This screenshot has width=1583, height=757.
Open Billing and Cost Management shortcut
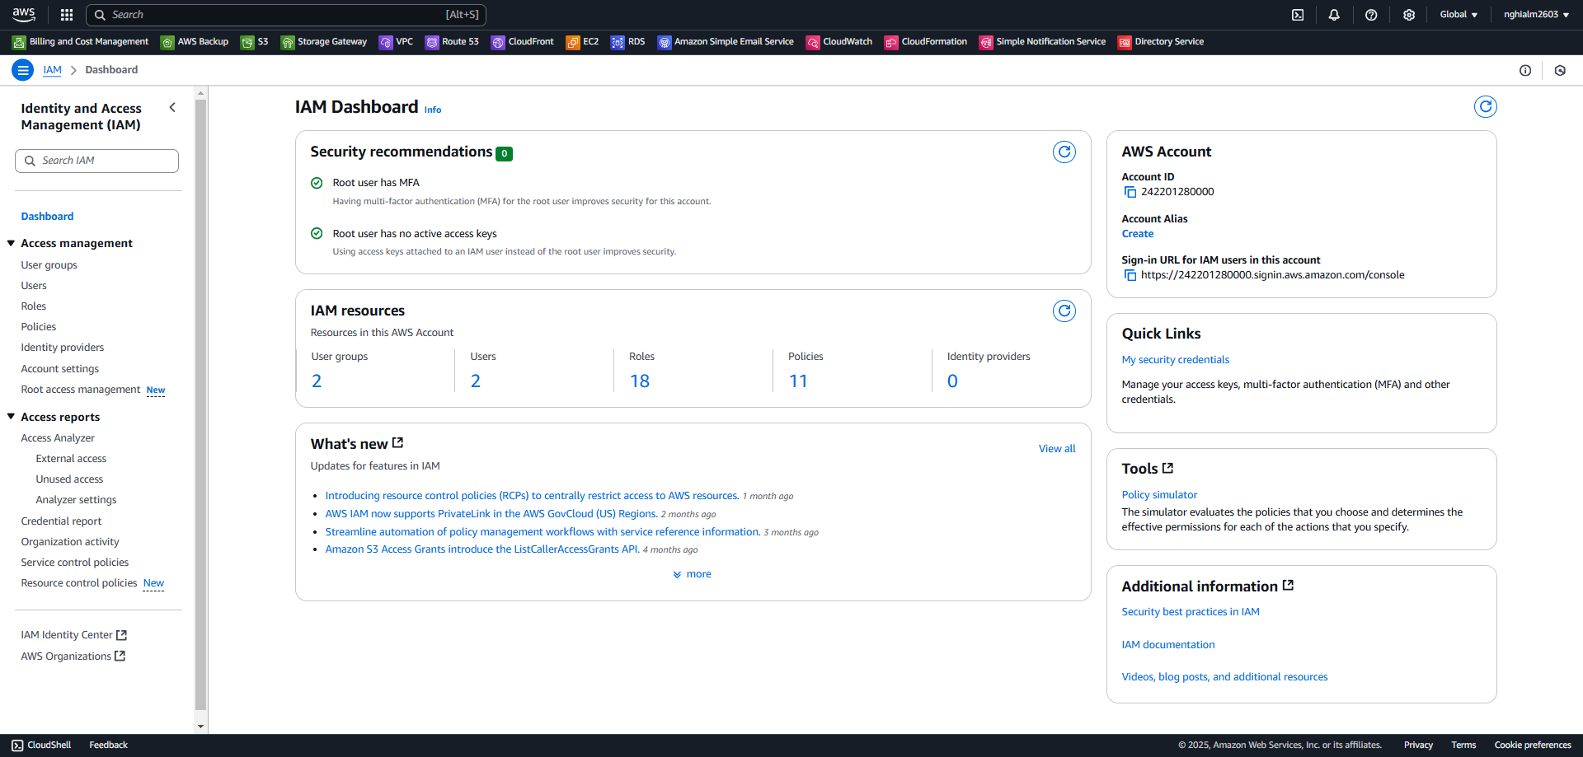tap(81, 42)
